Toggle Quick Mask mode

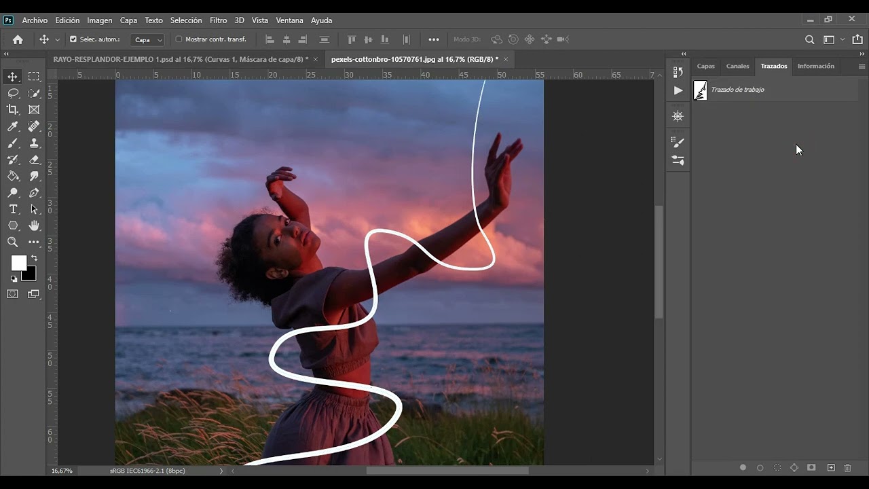[x=13, y=294]
